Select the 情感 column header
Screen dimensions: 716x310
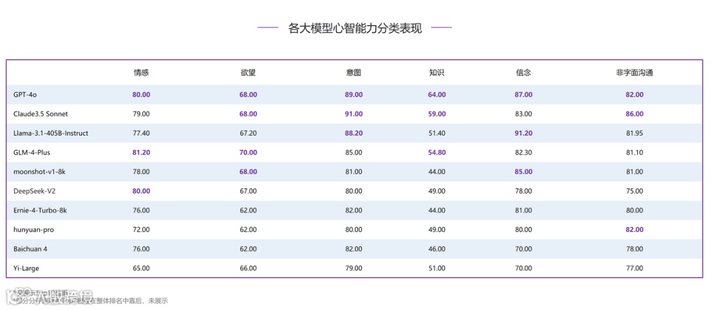pos(141,73)
